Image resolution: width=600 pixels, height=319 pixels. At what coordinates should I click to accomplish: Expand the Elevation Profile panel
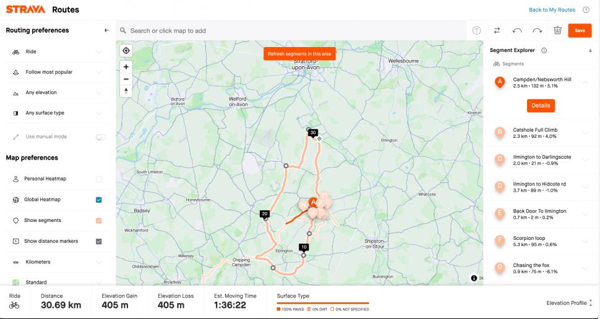(x=570, y=303)
